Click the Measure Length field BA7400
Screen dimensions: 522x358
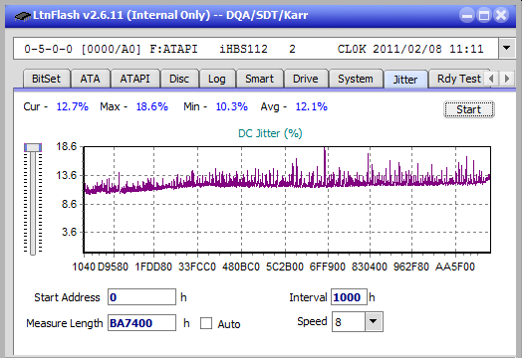[x=141, y=323]
